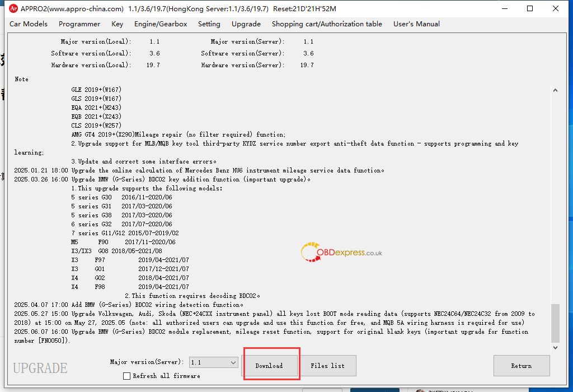Click the 'Software version(Local)' label
This screenshot has height=392, width=573.
point(91,53)
